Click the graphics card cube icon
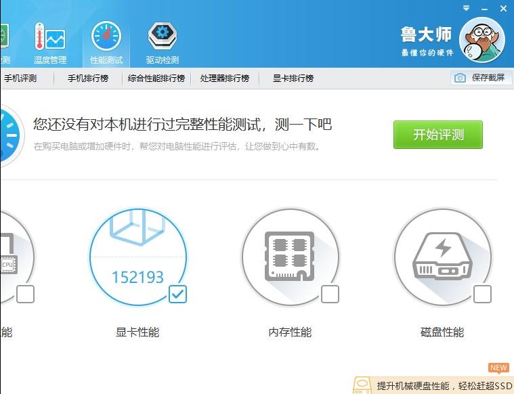Image resolution: width=514 pixels, height=394 pixels. point(137,228)
